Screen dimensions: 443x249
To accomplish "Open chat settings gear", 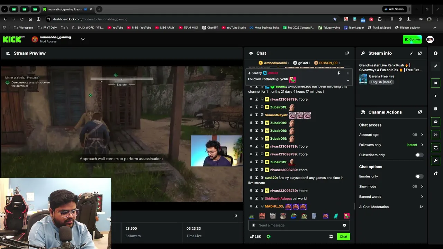I will [x=331, y=237].
